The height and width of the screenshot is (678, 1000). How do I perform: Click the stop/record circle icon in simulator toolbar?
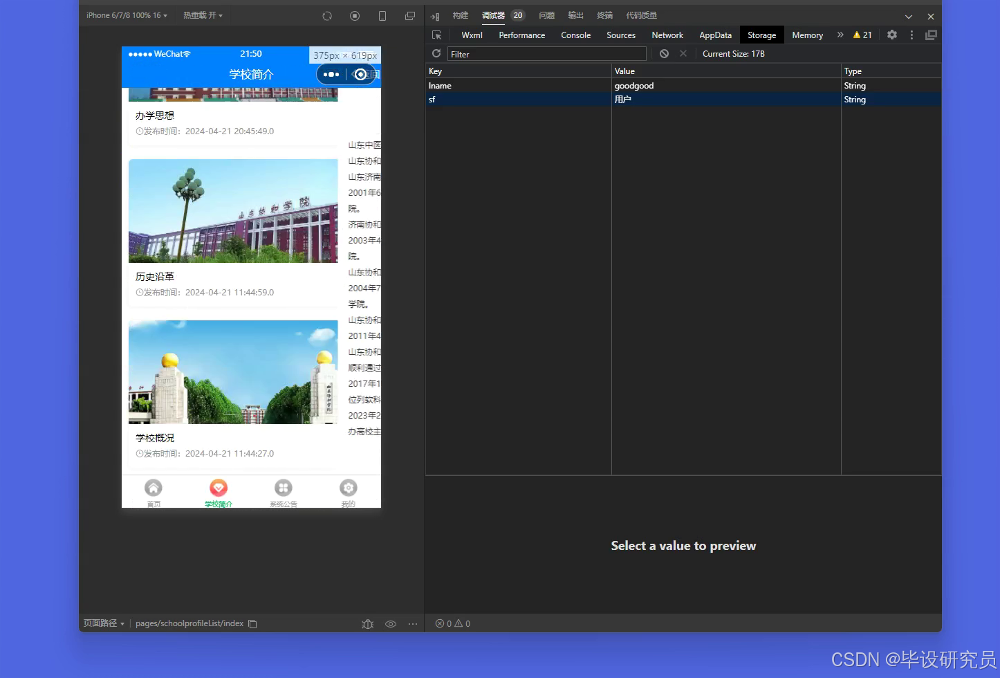(355, 16)
